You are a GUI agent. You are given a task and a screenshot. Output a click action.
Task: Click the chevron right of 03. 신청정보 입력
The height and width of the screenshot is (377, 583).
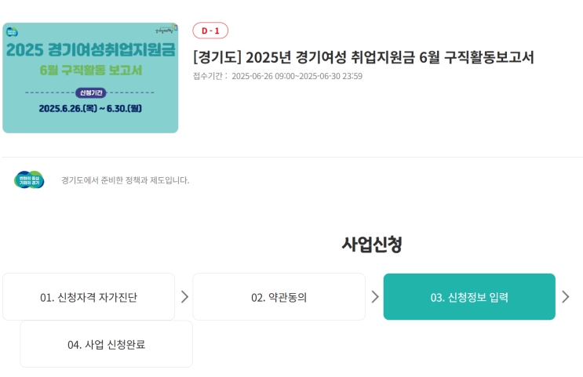(566, 296)
